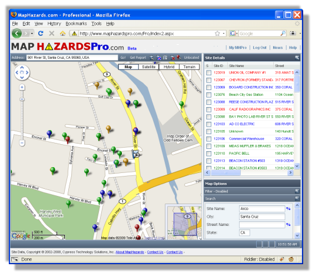Check the box for CALIF RADIOGRAPHICS INC
The height and width of the screenshot is (273, 312).
tap(208, 109)
